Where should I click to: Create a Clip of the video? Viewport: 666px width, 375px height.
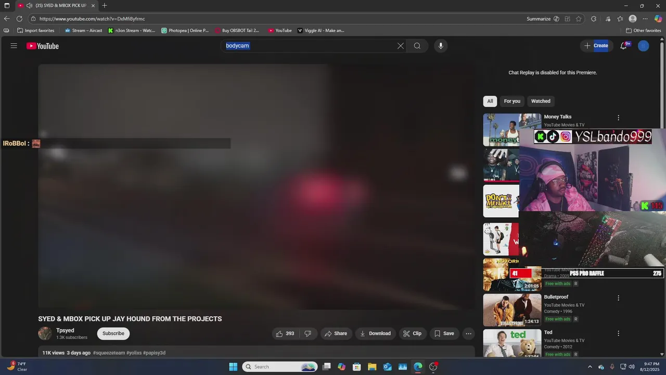pyautogui.click(x=412, y=333)
